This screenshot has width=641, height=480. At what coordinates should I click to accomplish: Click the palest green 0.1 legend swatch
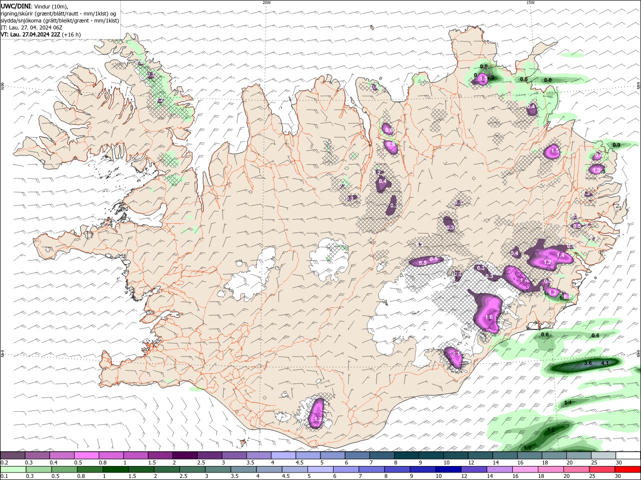click(13, 469)
